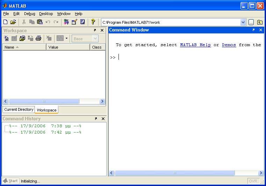Click the Command Window horizontal scrollbar thumb
This screenshot has height=186, width=266.
click(174, 173)
